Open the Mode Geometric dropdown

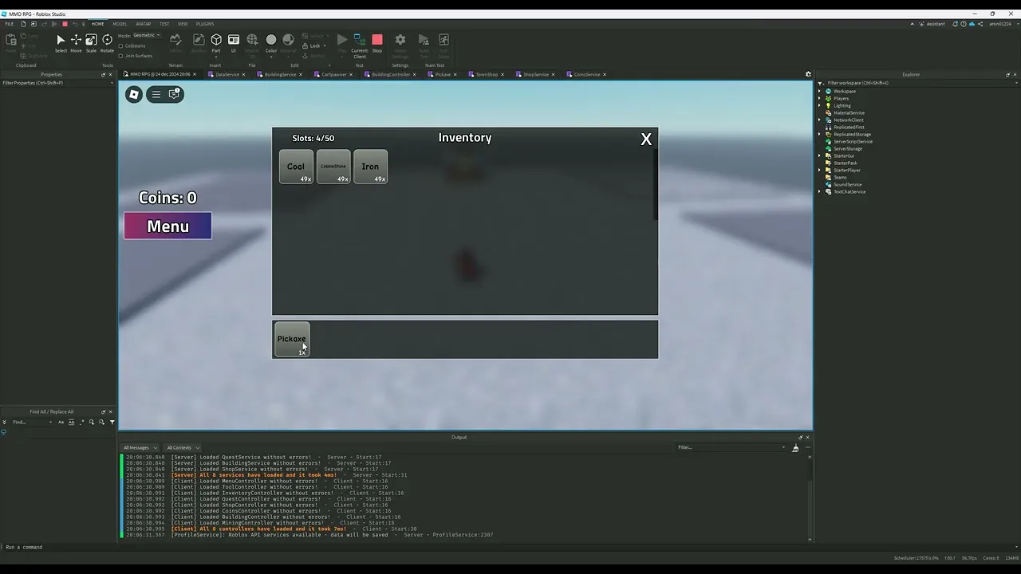pos(147,35)
